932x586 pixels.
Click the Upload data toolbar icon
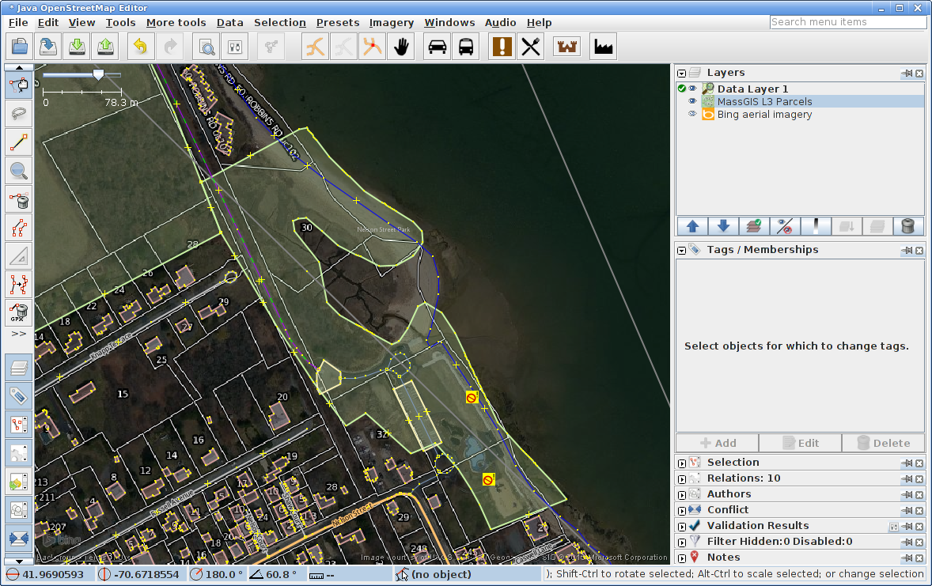[x=106, y=47]
